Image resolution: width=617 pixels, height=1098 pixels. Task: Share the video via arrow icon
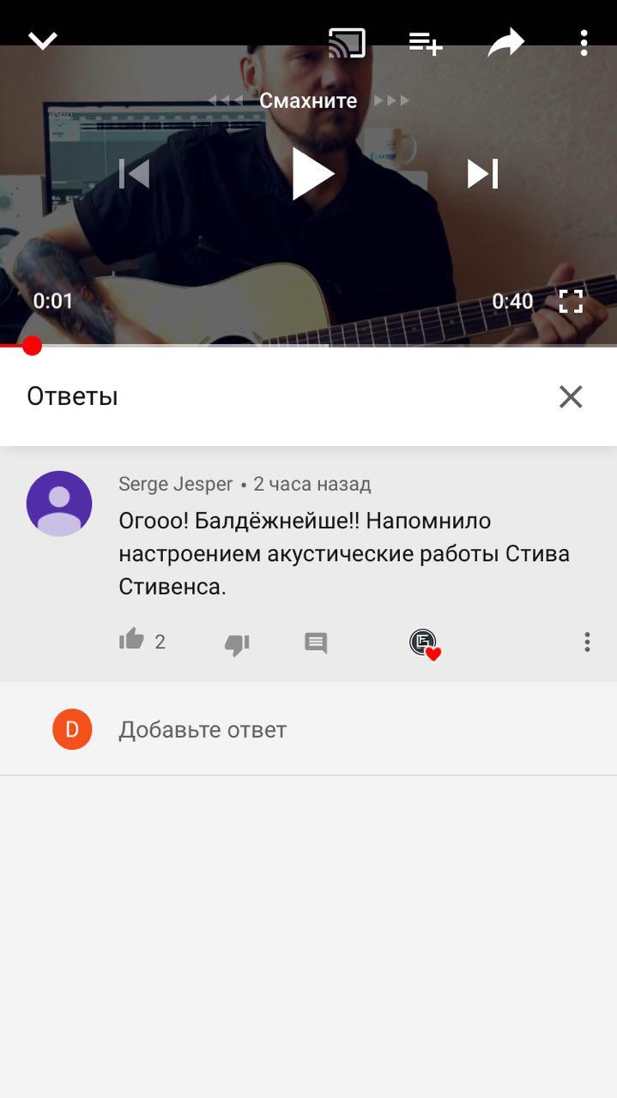coord(505,43)
